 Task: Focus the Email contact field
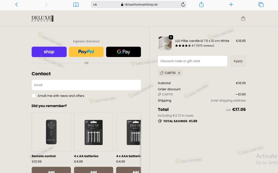86,85
